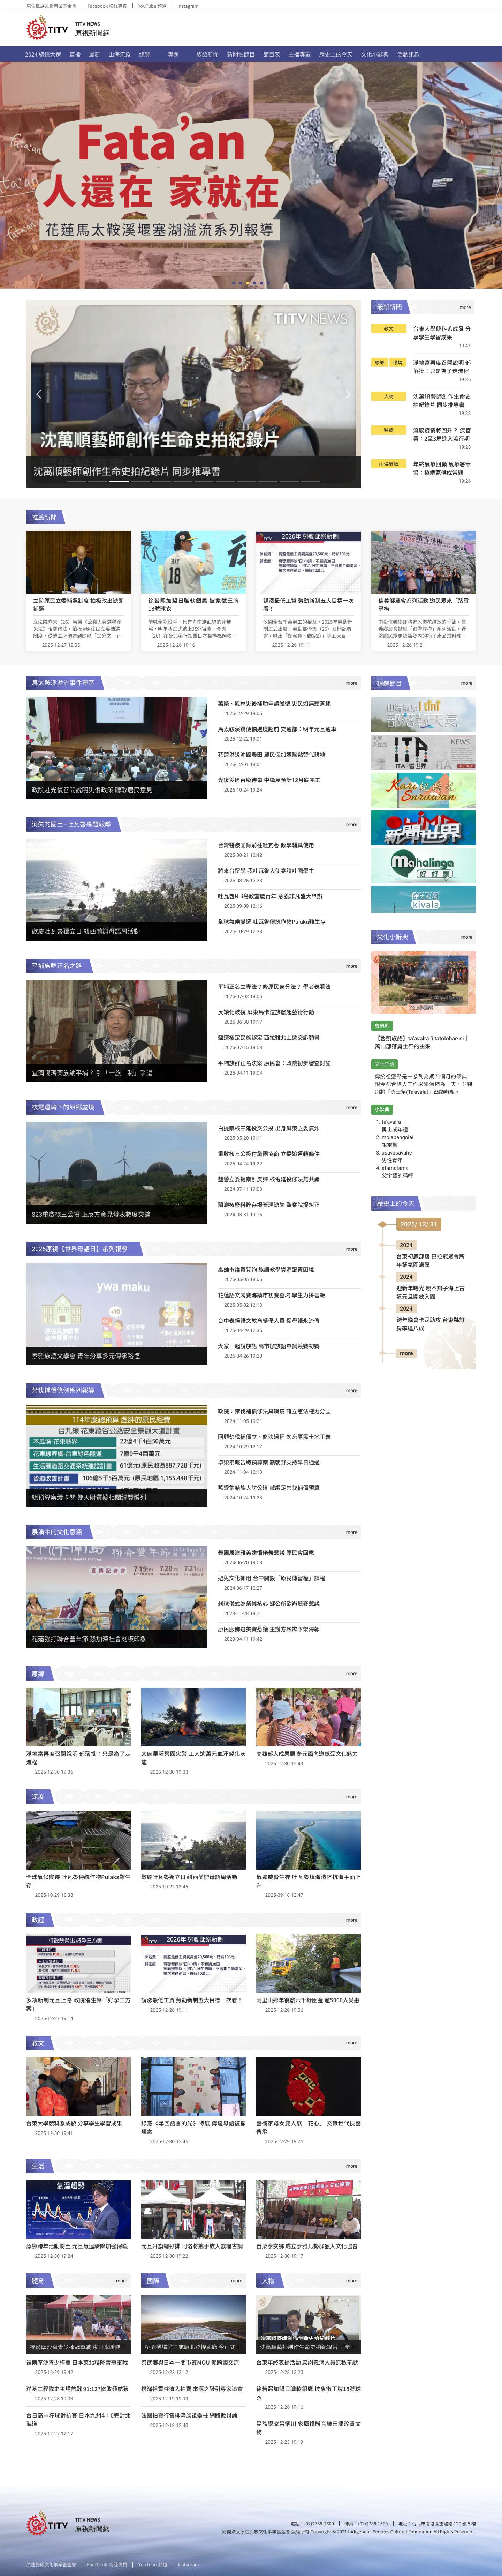
Task: Click 'more' beside 文化小辭典 sidebar
Action: 466,937
